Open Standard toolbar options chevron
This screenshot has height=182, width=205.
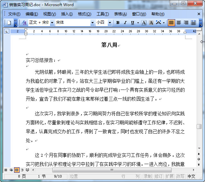pos(15,23)
